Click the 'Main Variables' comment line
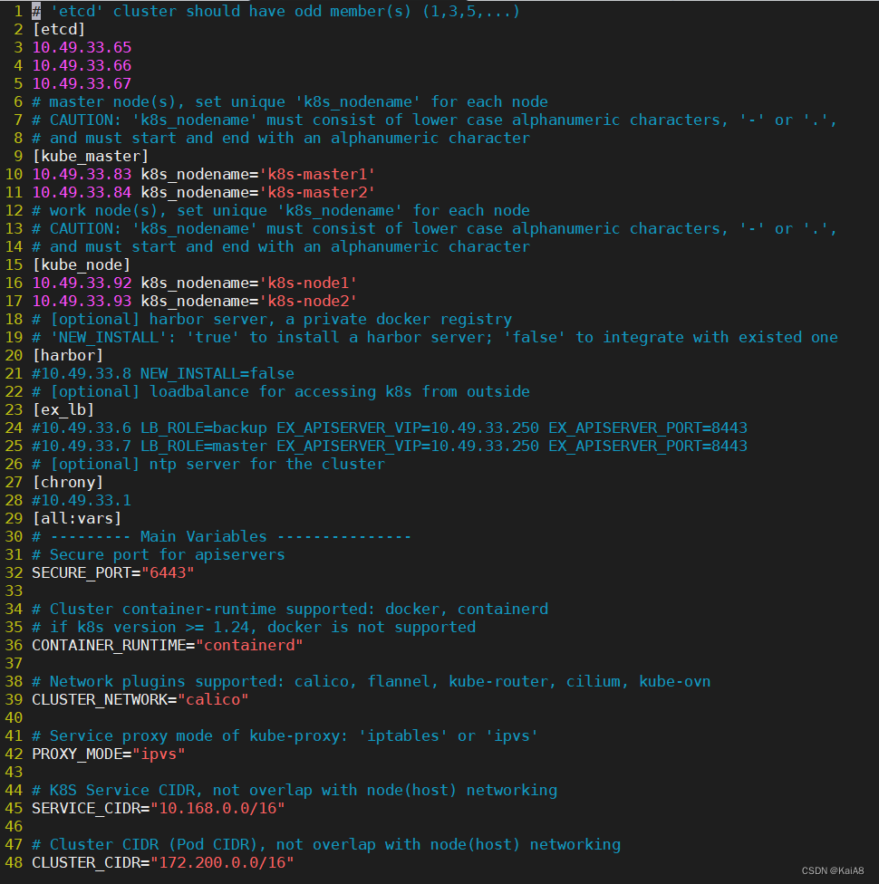Viewport: 879px width, 884px height. point(222,537)
